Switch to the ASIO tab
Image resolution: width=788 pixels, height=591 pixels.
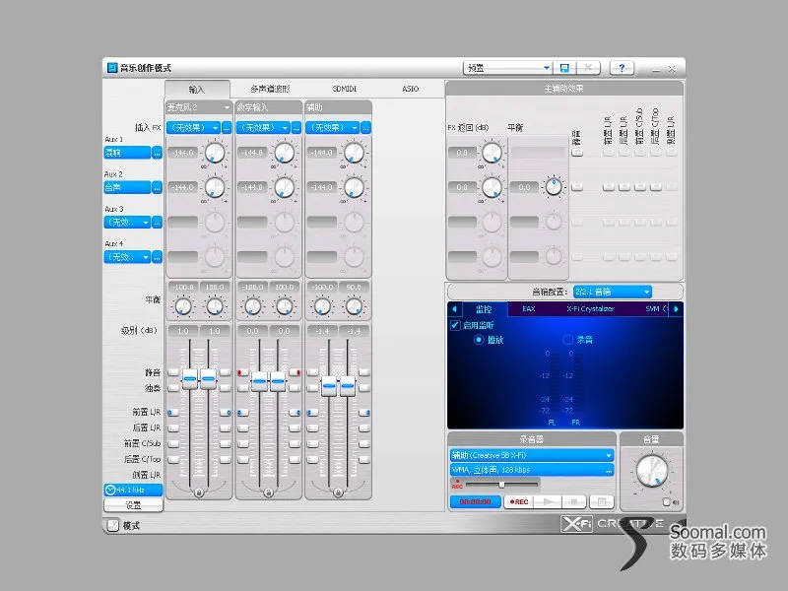click(410, 89)
